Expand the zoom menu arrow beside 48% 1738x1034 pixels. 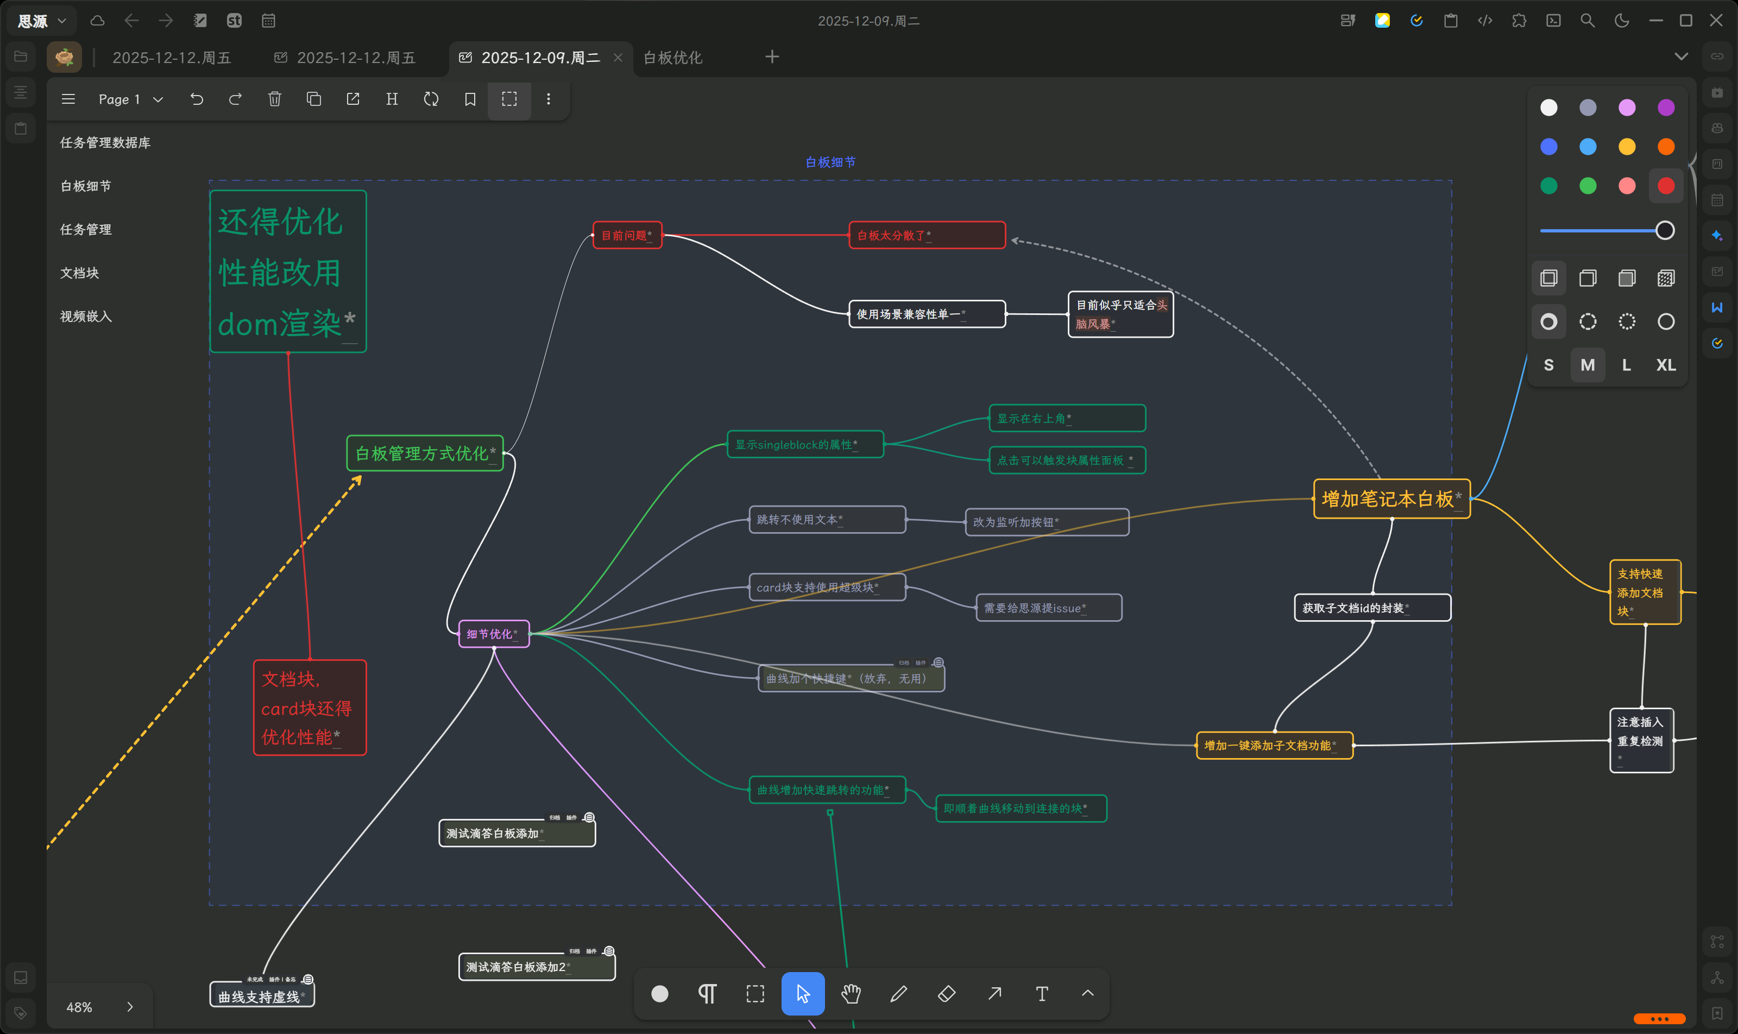point(130,1007)
